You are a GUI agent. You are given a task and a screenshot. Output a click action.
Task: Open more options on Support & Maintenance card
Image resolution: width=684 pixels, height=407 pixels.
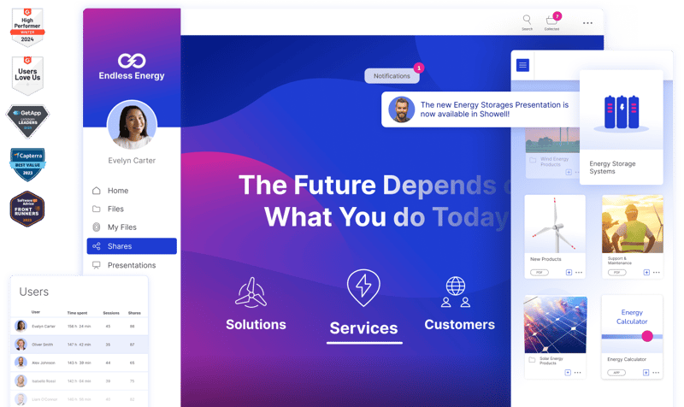pos(656,272)
